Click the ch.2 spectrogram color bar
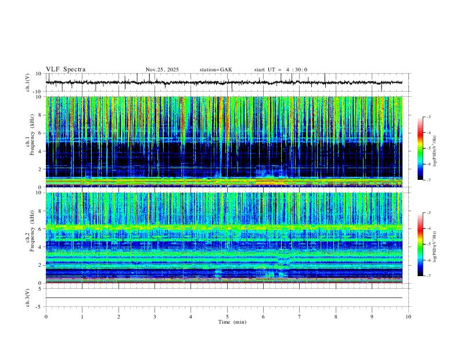 (x=421, y=244)
